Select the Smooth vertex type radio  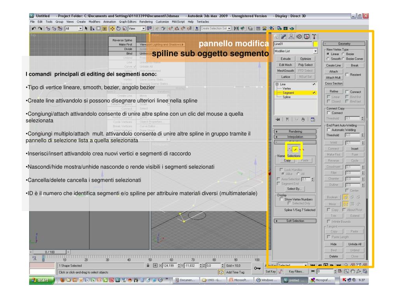pos(328,59)
